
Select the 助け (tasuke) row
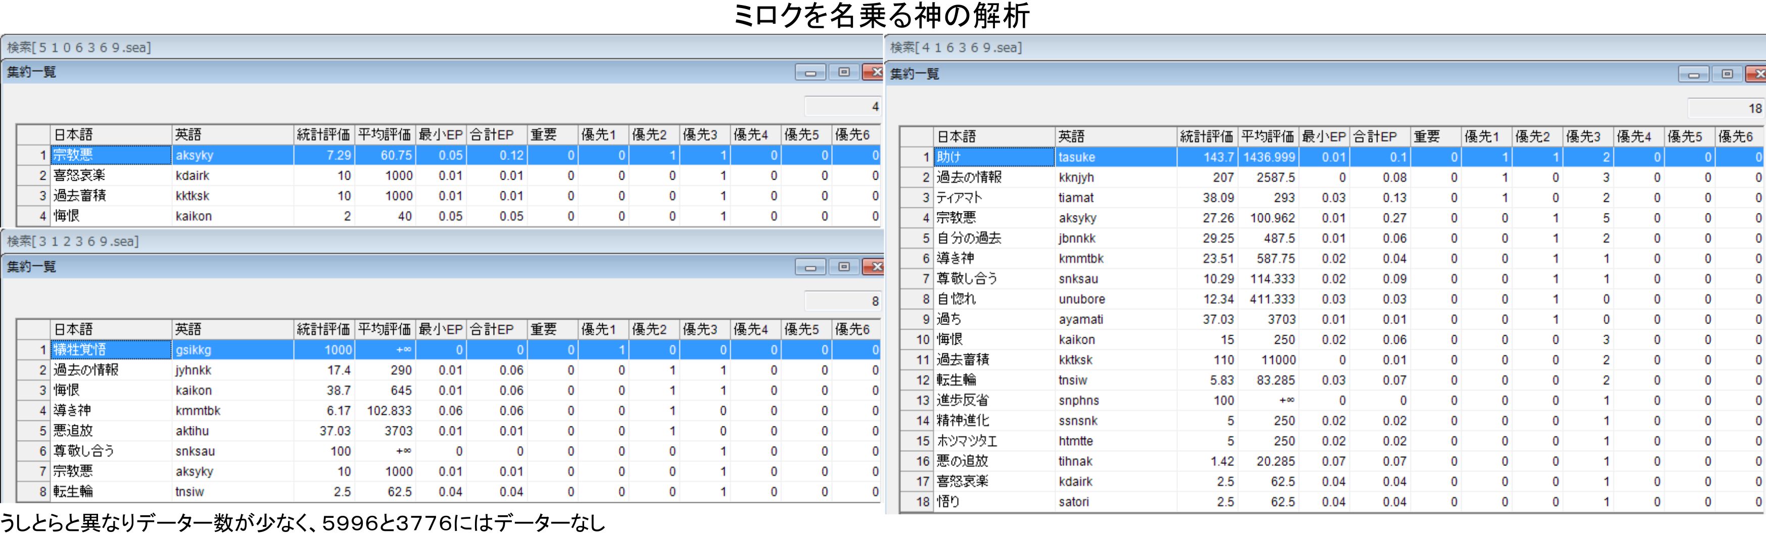pos(994,157)
